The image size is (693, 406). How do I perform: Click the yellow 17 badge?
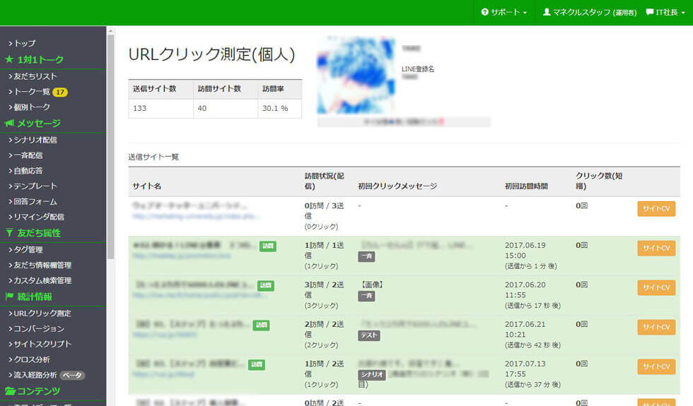coord(60,92)
